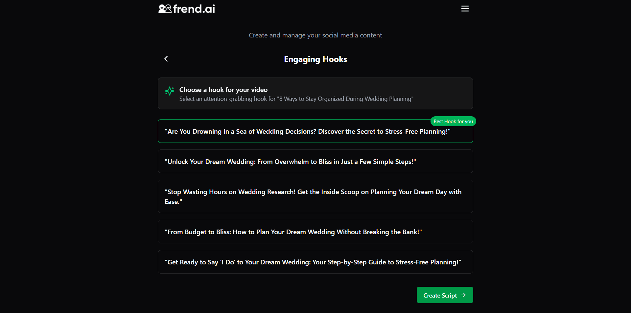The width and height of the screenshot is (631, 313).
Task: Click the Engaging Hooks heading
Action: (315, 59)
